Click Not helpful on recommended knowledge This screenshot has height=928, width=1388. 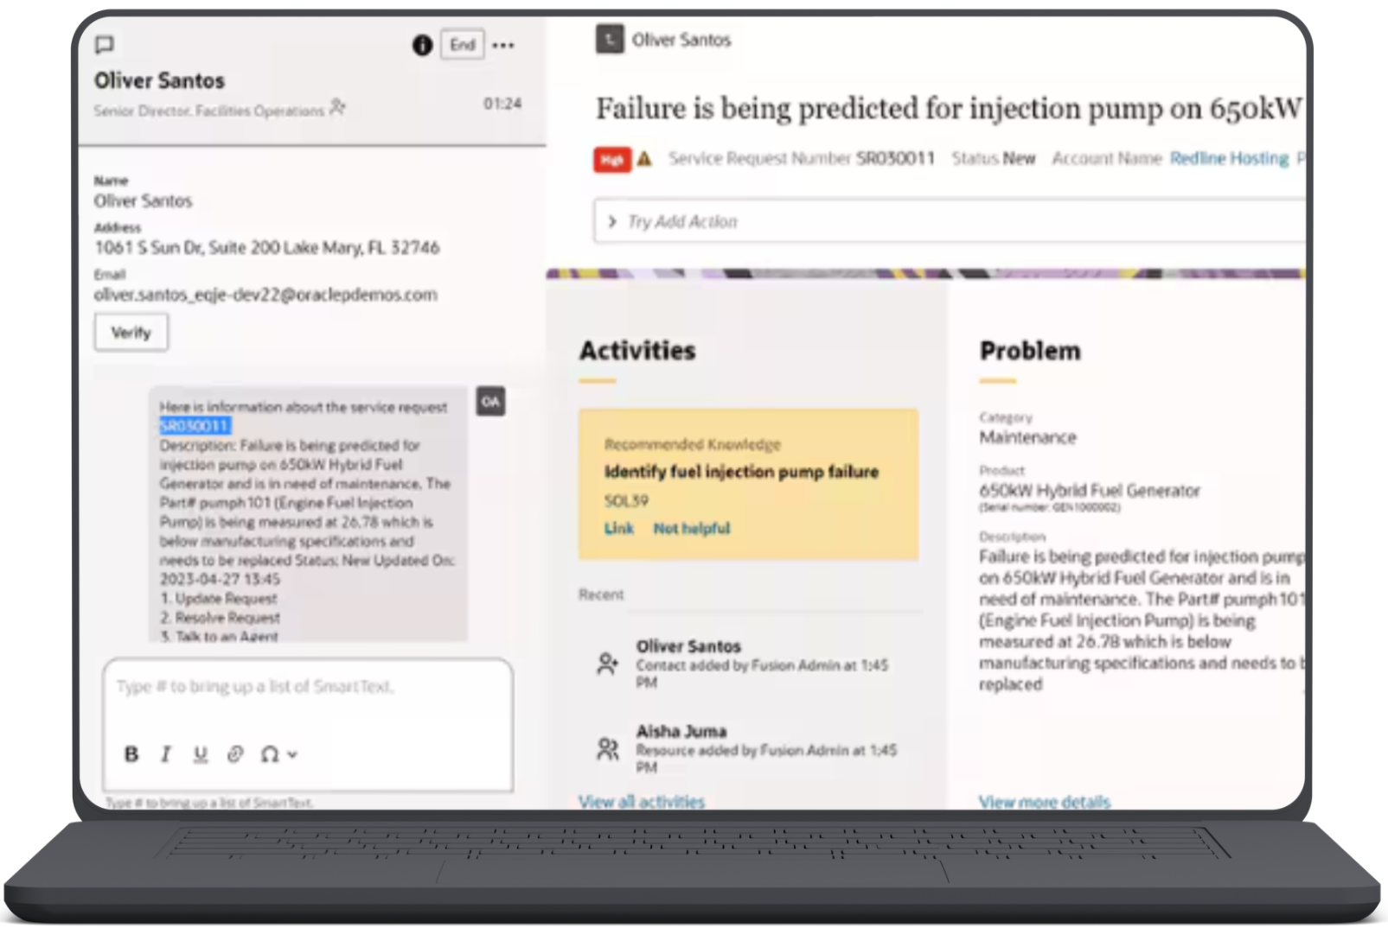691,529
